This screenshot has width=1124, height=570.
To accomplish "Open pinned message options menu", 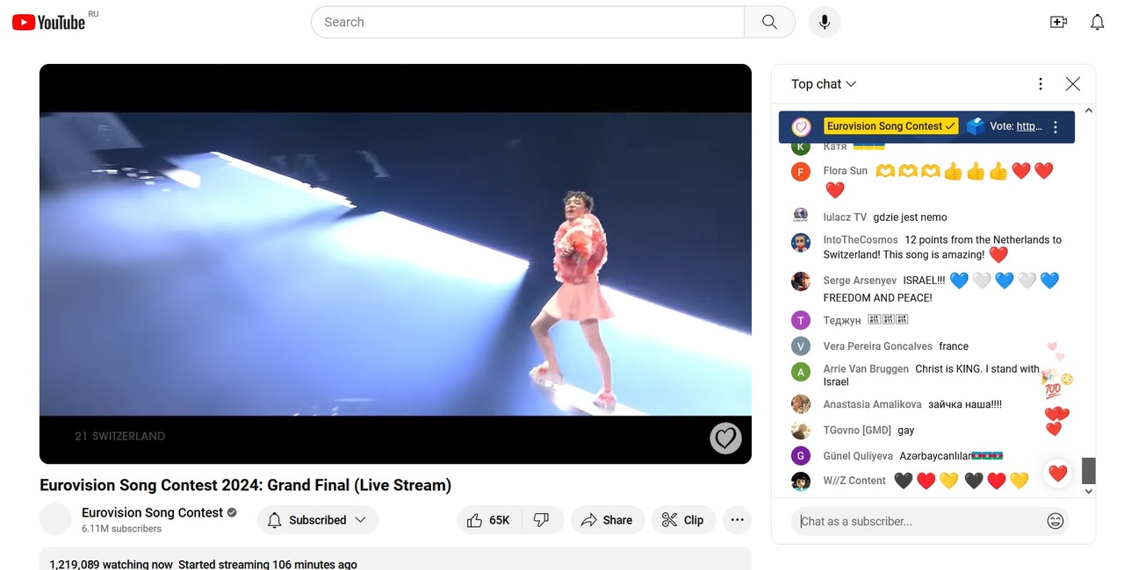I will tap(1056, 127).
